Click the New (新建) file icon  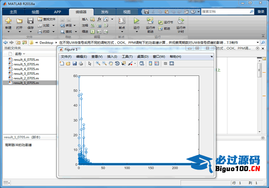pos(8,21)
